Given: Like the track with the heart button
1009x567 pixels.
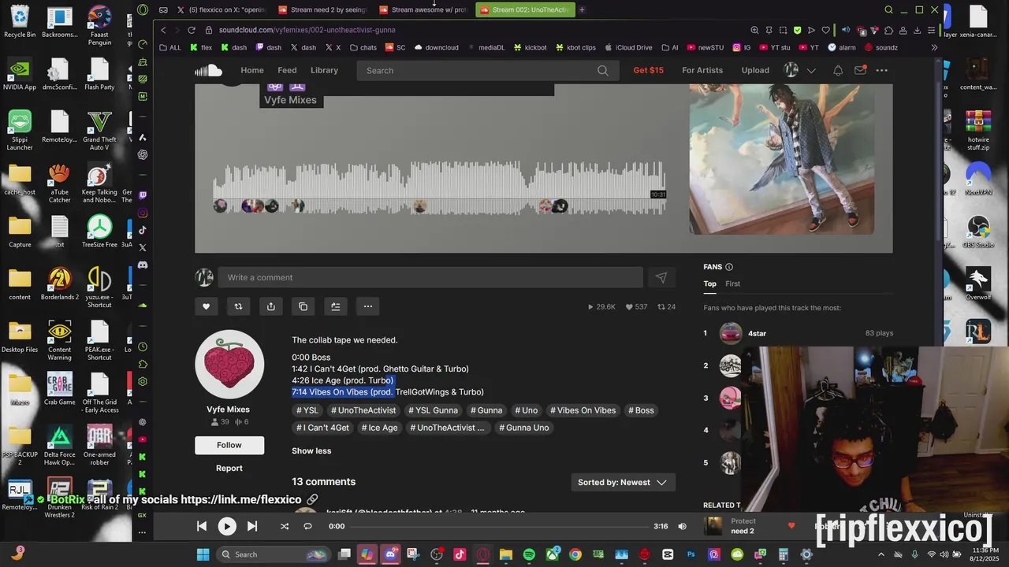Looking at the screenshot, I should (x=207, y=306).
